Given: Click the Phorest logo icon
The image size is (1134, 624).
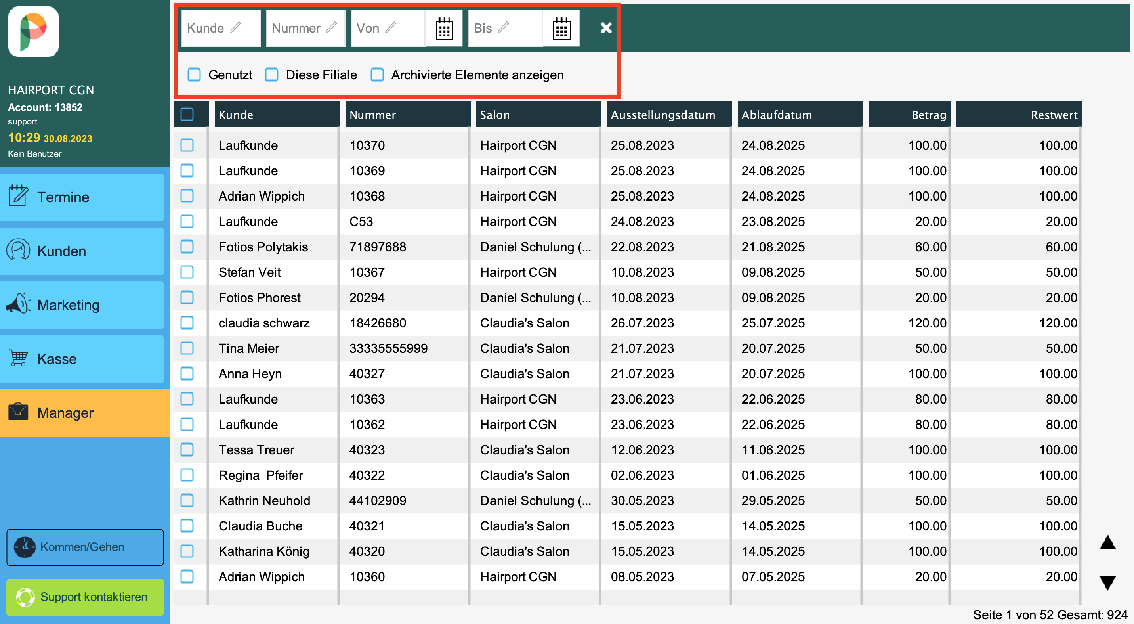Looking at the screenshot, I should pyautogui.click(x=33, y=32).
